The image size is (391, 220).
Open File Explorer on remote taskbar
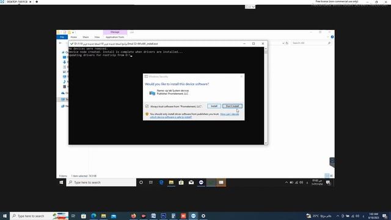pos(171,182)
